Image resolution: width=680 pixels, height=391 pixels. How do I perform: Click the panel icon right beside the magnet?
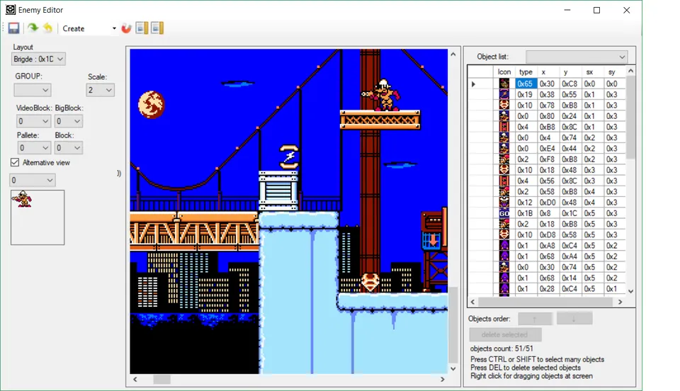[x=142, y=28]
